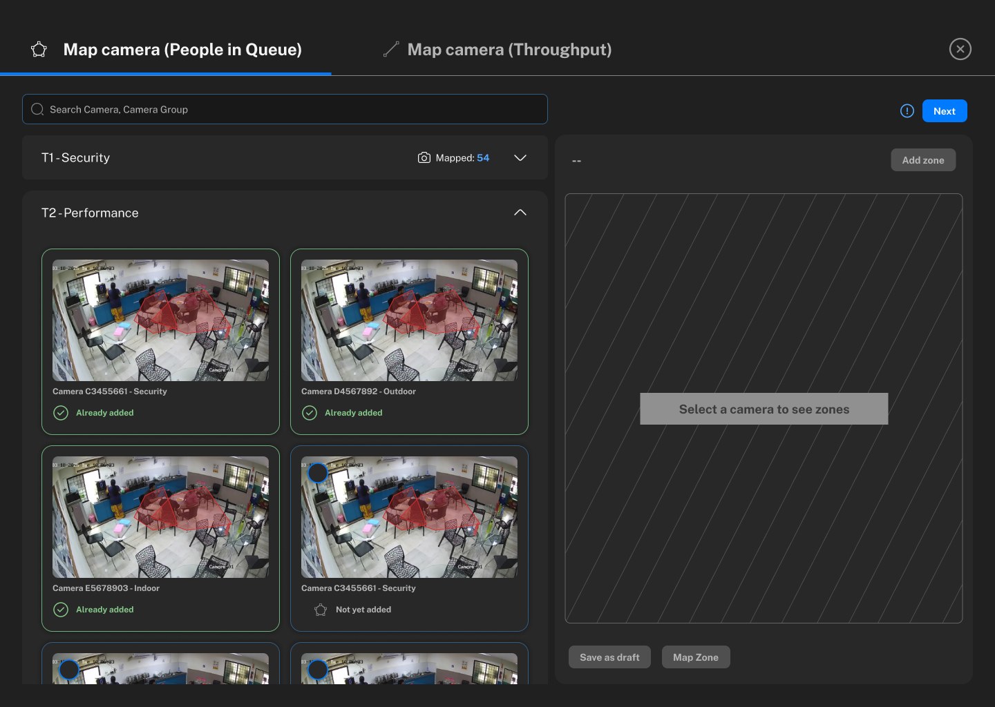995x707 pixels.
Task: Proceed with the Next button
Action: (945, 111)
